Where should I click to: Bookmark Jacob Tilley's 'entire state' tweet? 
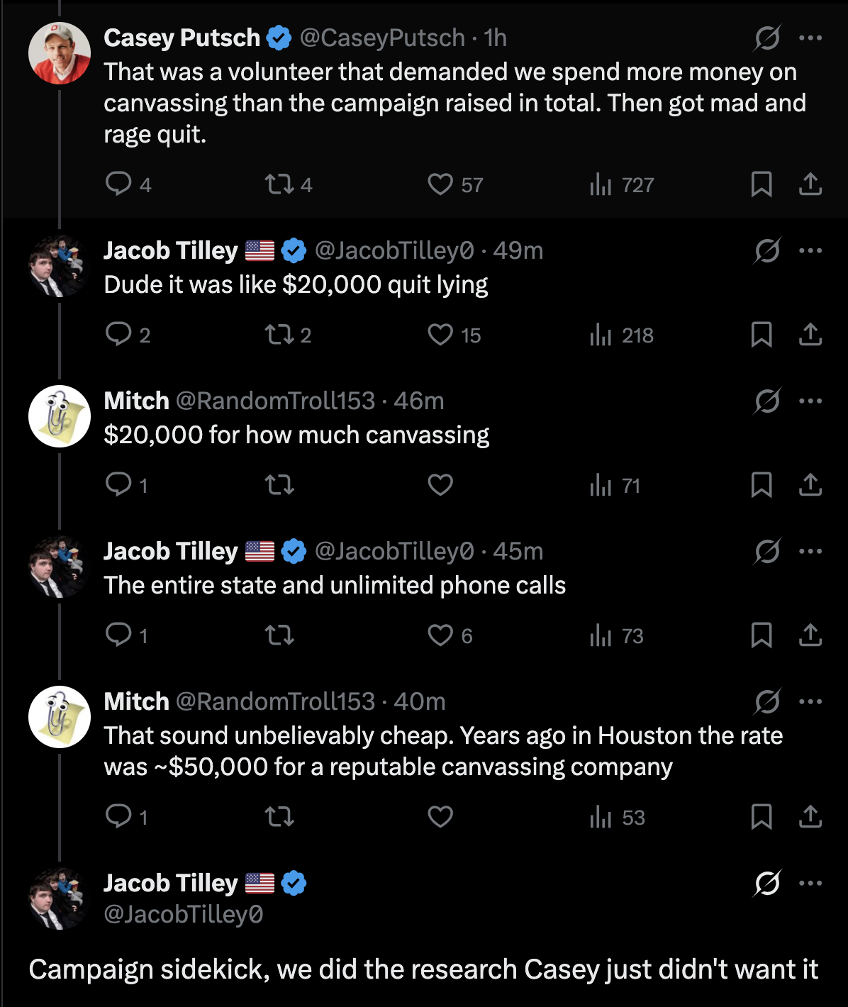[x=761, y=635]
